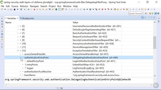161x90 pixels.
Task: Click the scroll-up arrow of Variables list
Action: tap(155, 22)
